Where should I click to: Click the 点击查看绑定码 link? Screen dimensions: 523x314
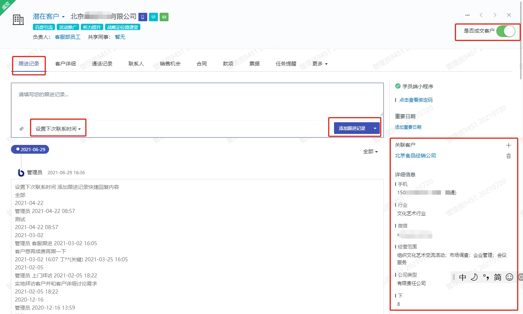[x=416, y=100]
